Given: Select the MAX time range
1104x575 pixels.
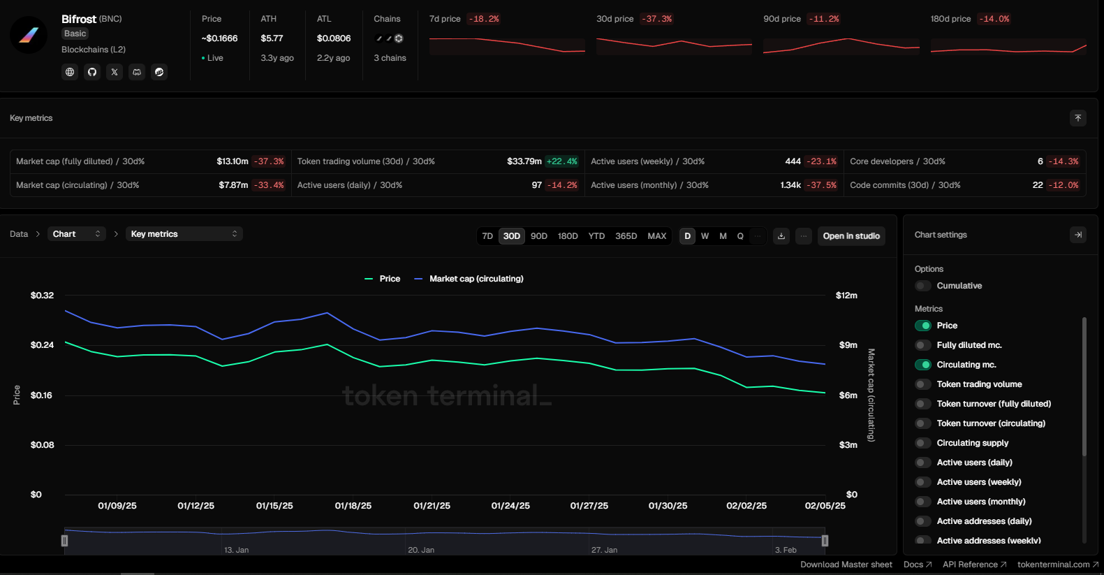Looking at the screenshot, I should (657, 236).
